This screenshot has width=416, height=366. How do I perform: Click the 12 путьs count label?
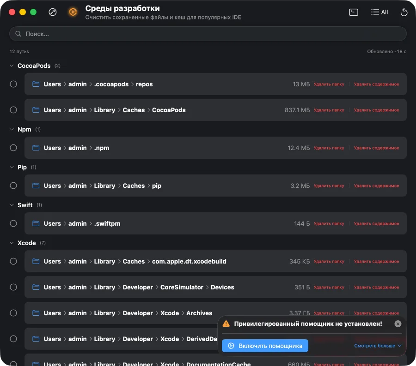pyautogui.click(x=19, y=51)
